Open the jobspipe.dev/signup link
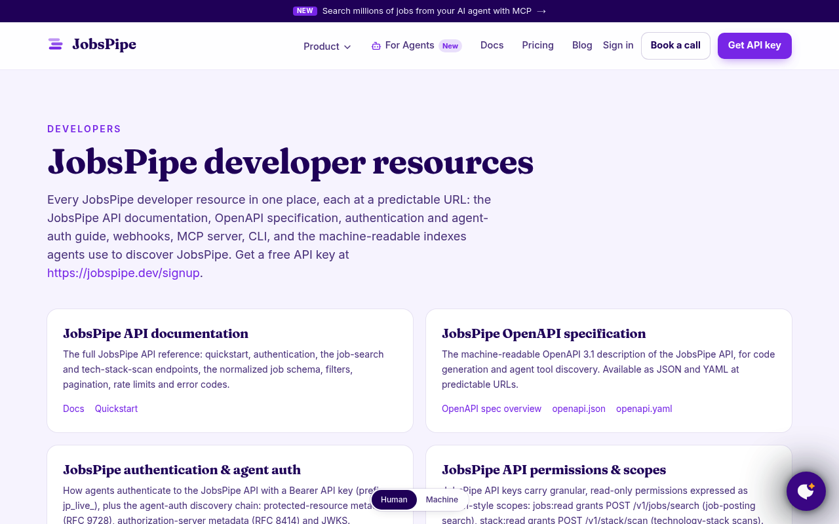 tap(123, 273)
